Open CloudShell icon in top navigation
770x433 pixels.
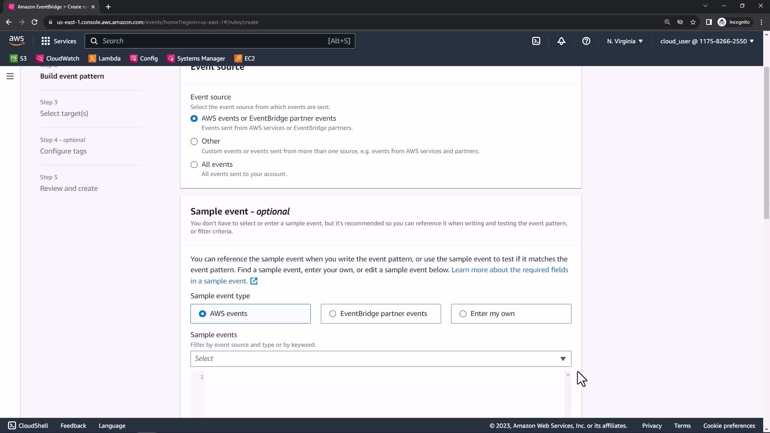point(536,41)
